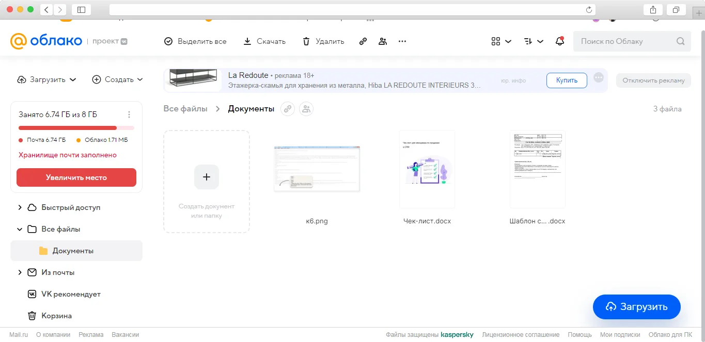Click the Увеличить место button
The image size is (705, 342).
click(76, 177)
